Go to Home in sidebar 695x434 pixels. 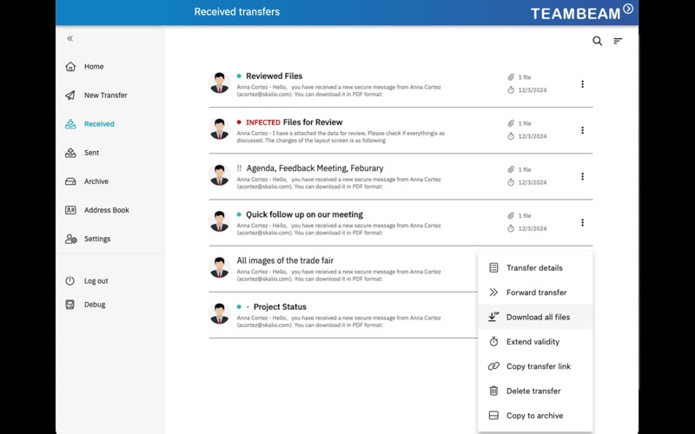[x=94, y=67]
